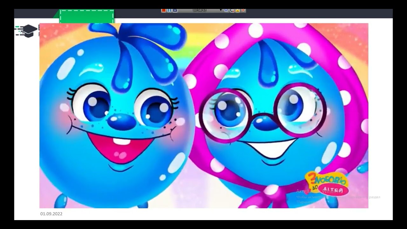Pause the recording from the recorder toolbar
Screen dimensions: 407x229
point(169,10)
